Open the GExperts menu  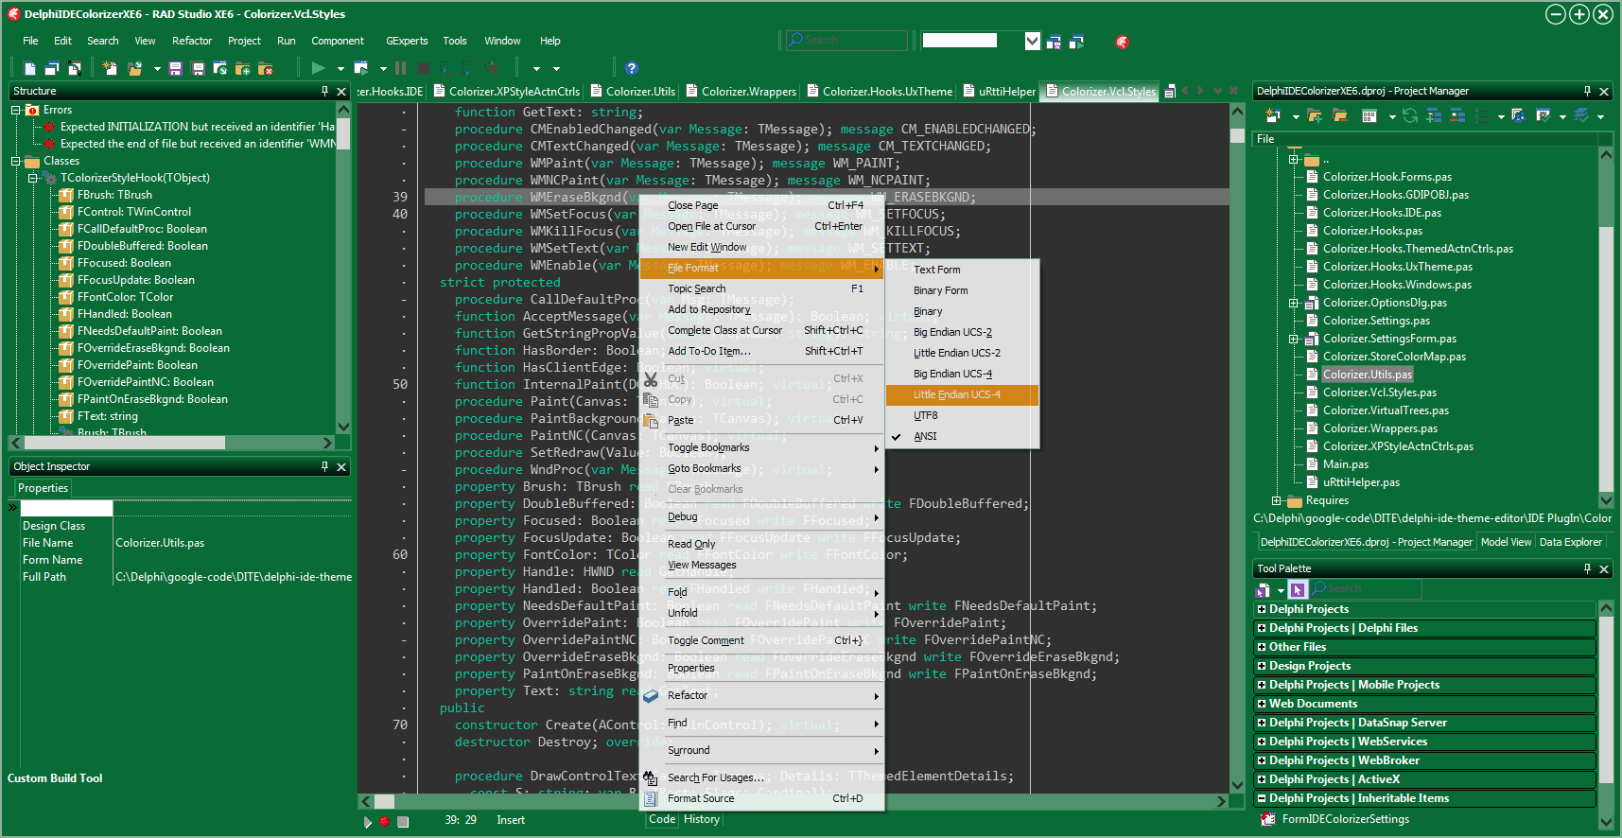point(407,41)
